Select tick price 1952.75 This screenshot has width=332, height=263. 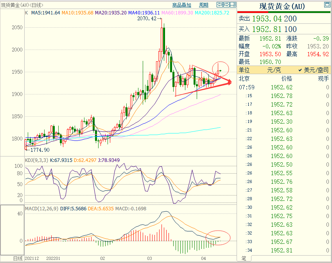(282, 216)
